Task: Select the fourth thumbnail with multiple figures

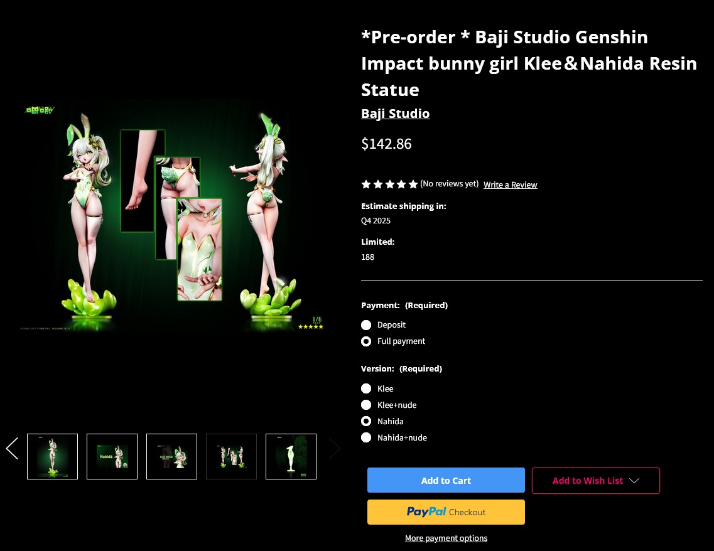Action: click(231, 456)
